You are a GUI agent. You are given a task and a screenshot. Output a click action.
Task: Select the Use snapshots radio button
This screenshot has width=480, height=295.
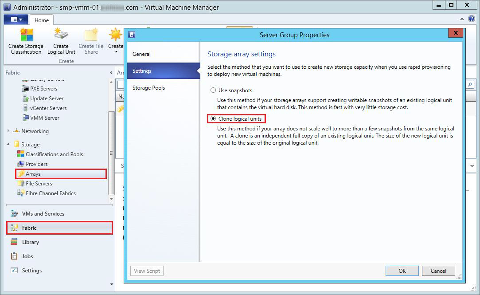click(213, 90)
